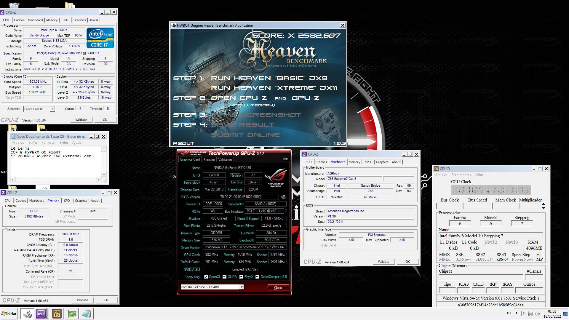Click the GPU Clock 882 MHz value
This screenshot has width=569, height=320.
pos(212,255)
